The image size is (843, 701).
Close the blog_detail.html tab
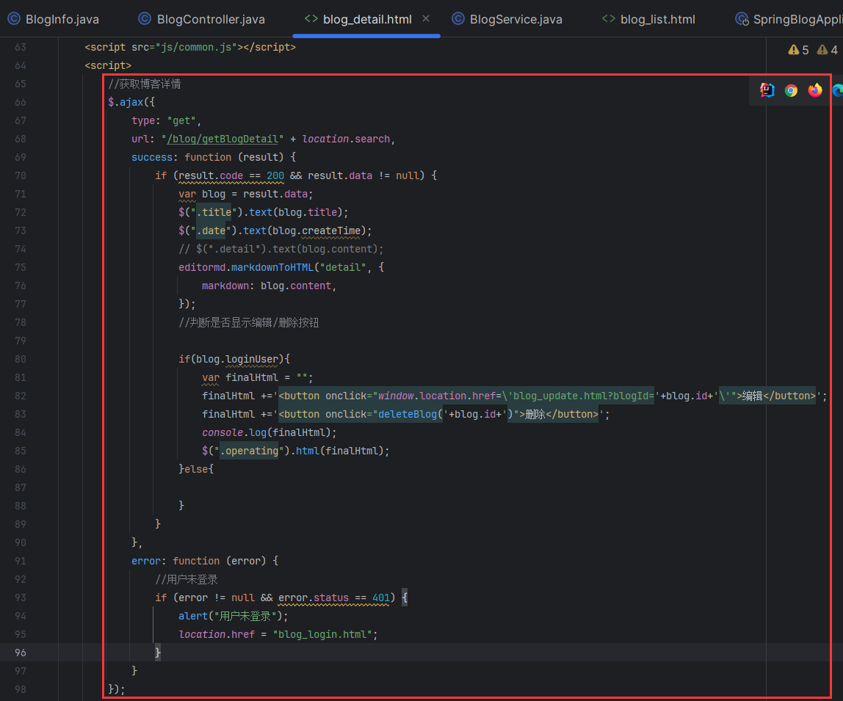coord(426,19)
